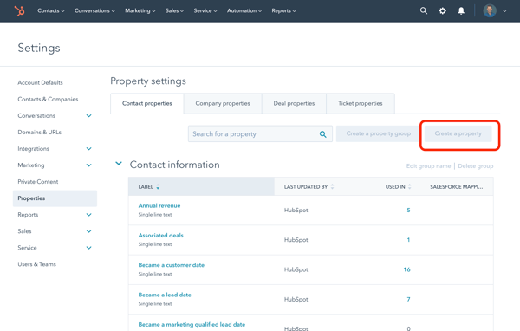Click Used In count 1 for Associated deals
Image resolution: width=520 pixels, height=331 pixels.
408,240
